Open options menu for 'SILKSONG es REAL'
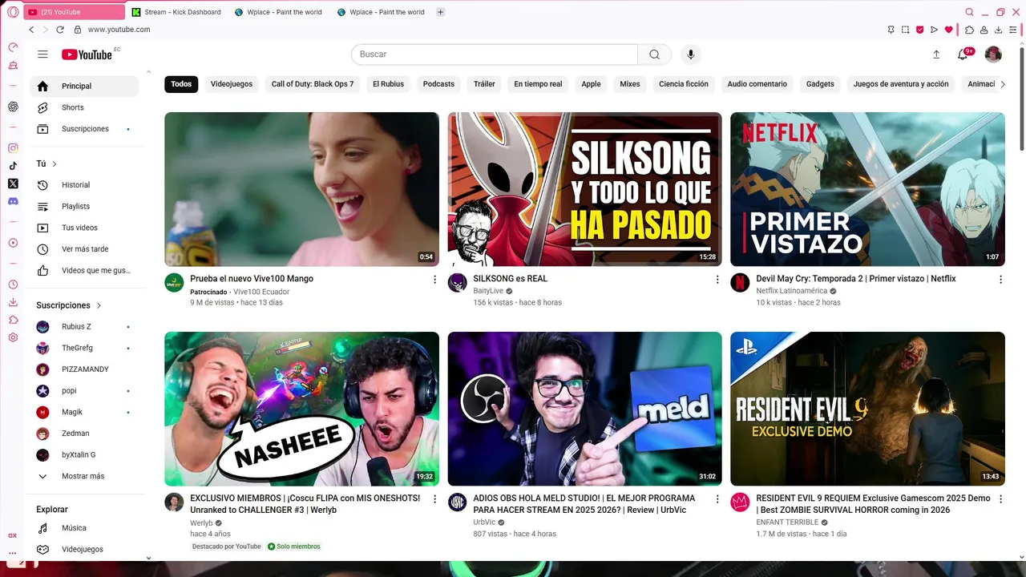 coord(717,280)
